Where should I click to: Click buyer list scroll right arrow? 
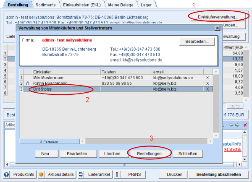click(x=210, y=141)
